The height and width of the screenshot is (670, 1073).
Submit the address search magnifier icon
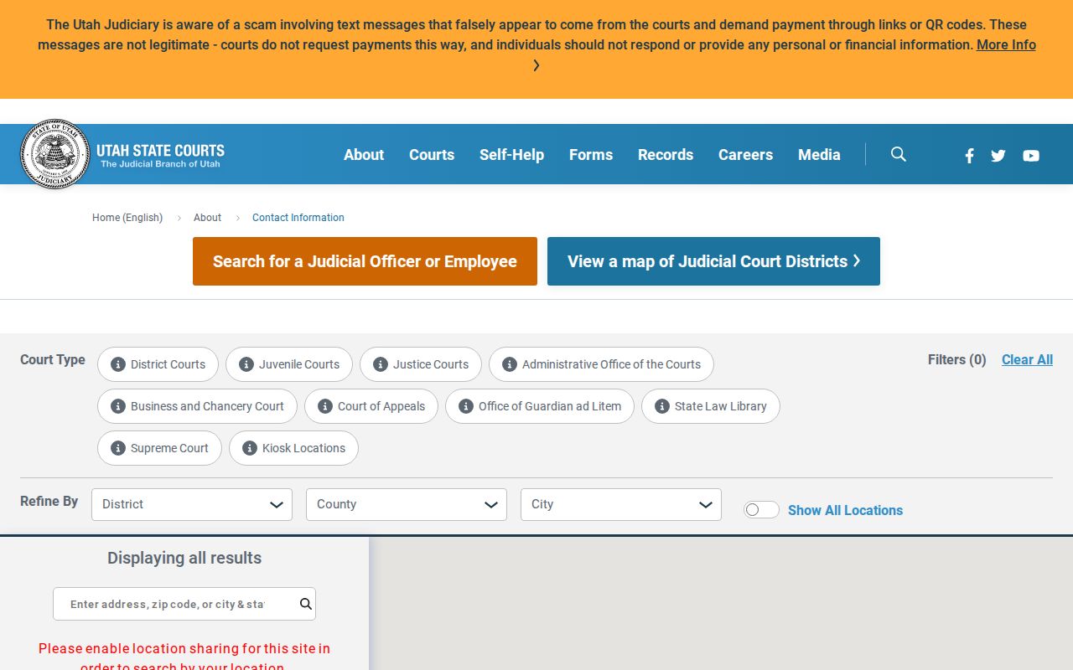point(306,604)
